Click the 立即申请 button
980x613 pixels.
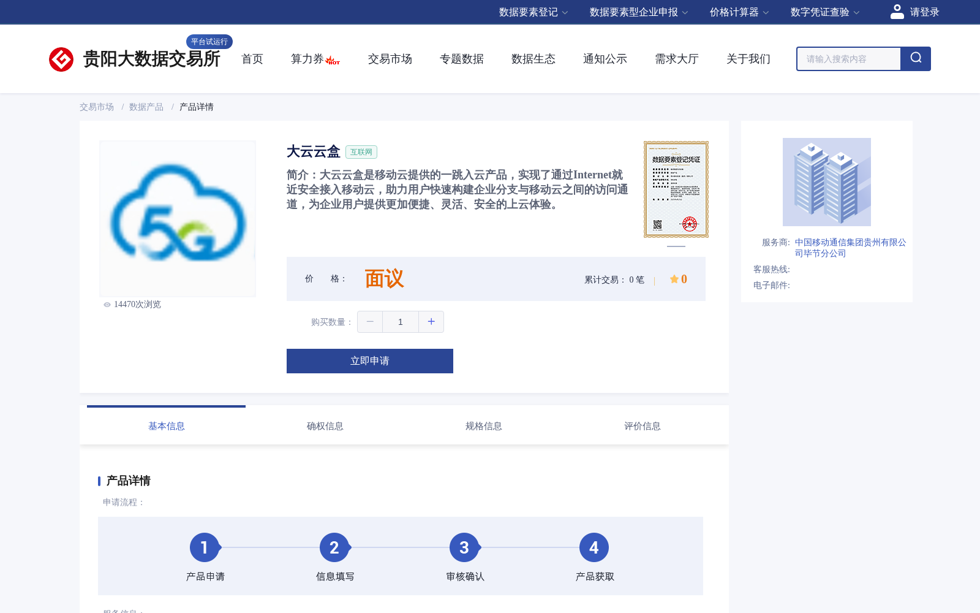coord(370,361)
